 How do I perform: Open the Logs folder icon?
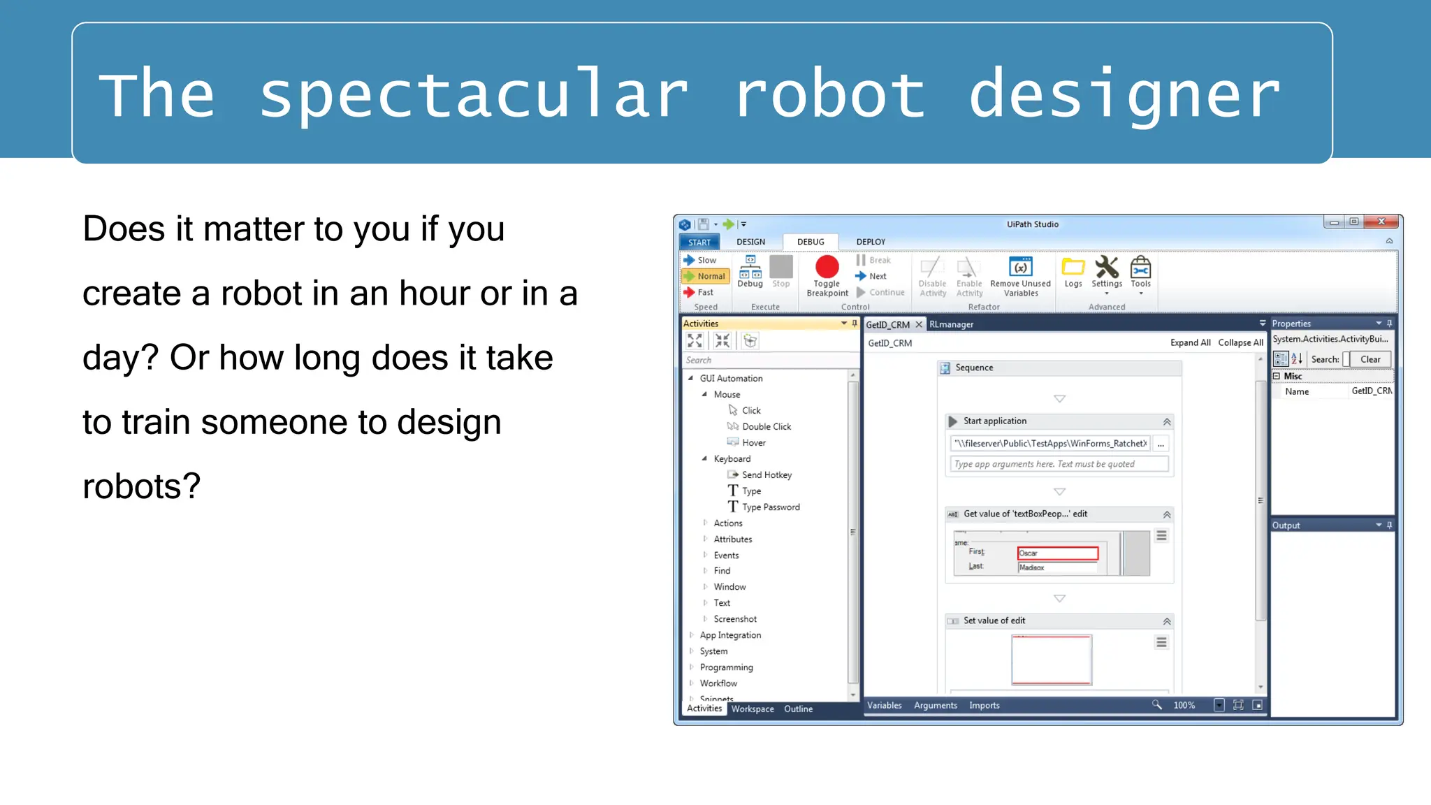click(x=1073, y=267)
